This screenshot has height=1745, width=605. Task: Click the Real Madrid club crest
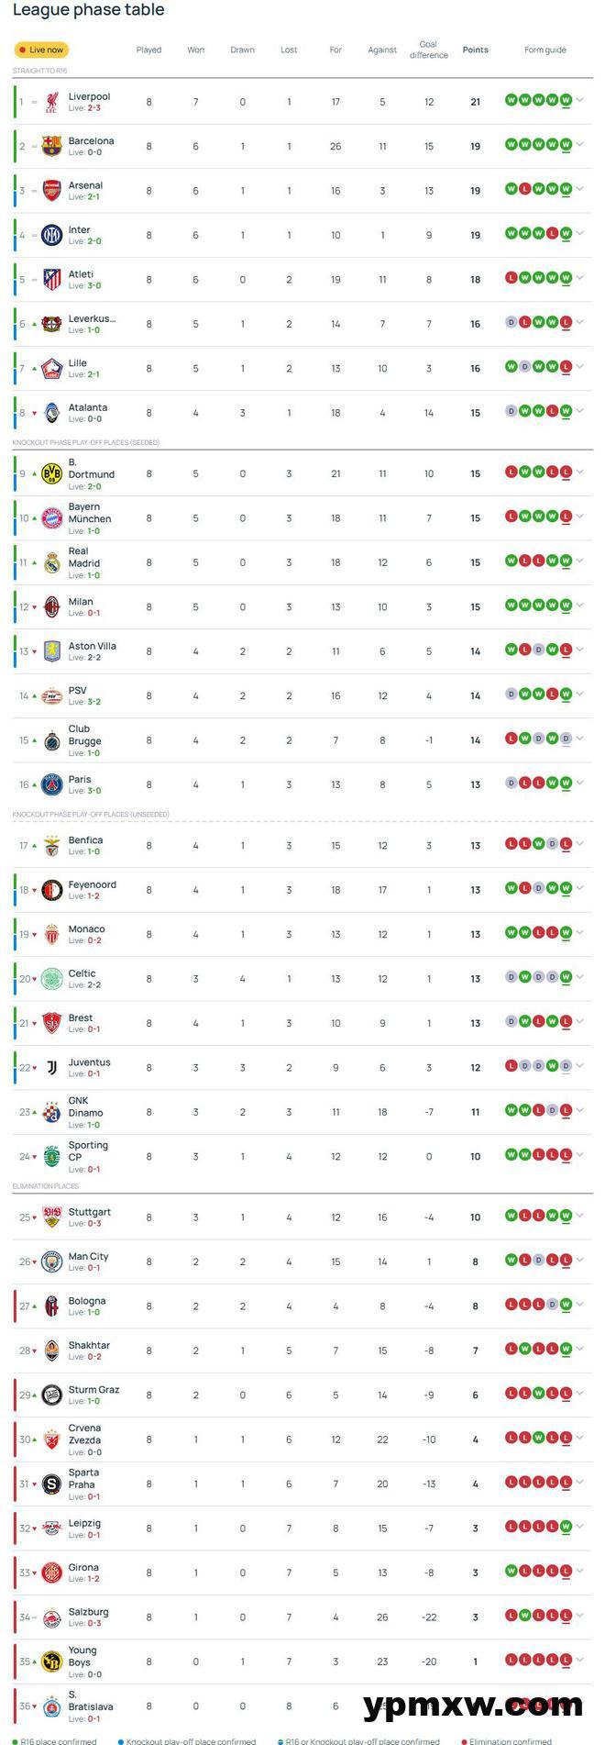click(x=52, y=563)
